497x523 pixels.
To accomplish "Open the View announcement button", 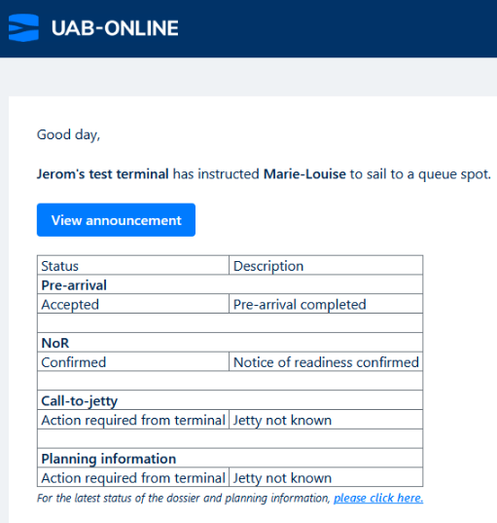I will coord(116,220).
